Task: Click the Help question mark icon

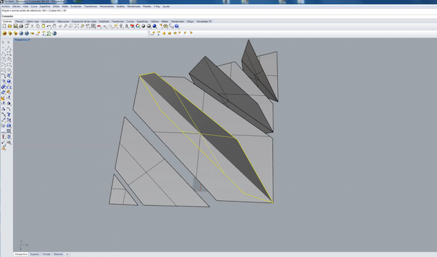Action: 177,26
